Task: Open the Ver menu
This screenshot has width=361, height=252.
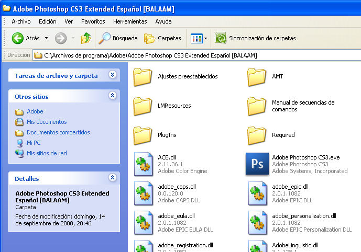Action: tap(69, 21)
